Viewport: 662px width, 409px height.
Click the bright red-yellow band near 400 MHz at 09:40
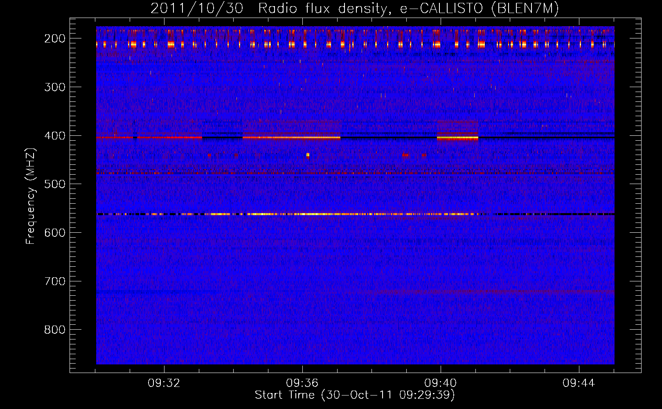pos(457,138)
